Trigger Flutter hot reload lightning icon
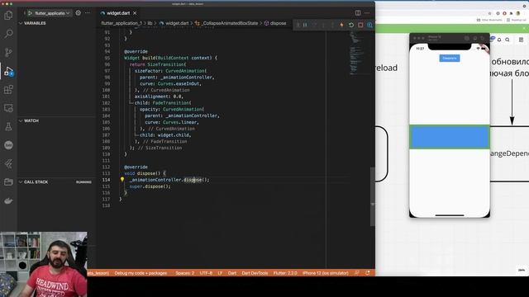 341,25
